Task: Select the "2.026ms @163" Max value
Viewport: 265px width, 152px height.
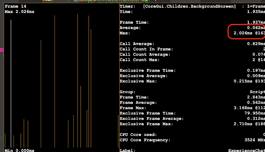Action: (249, 33)
